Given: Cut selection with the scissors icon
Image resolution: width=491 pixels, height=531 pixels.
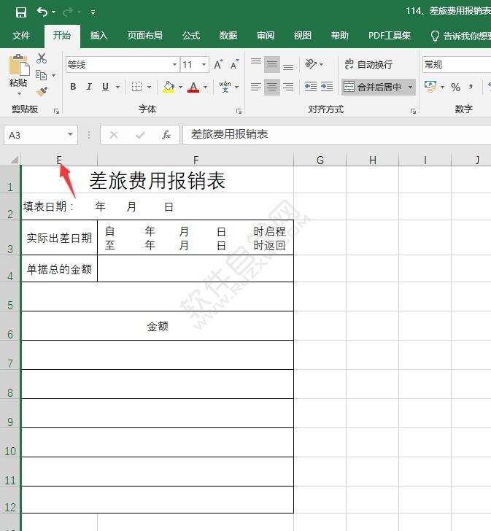Looking at the screenshot, I should click(x=42, y=58).
